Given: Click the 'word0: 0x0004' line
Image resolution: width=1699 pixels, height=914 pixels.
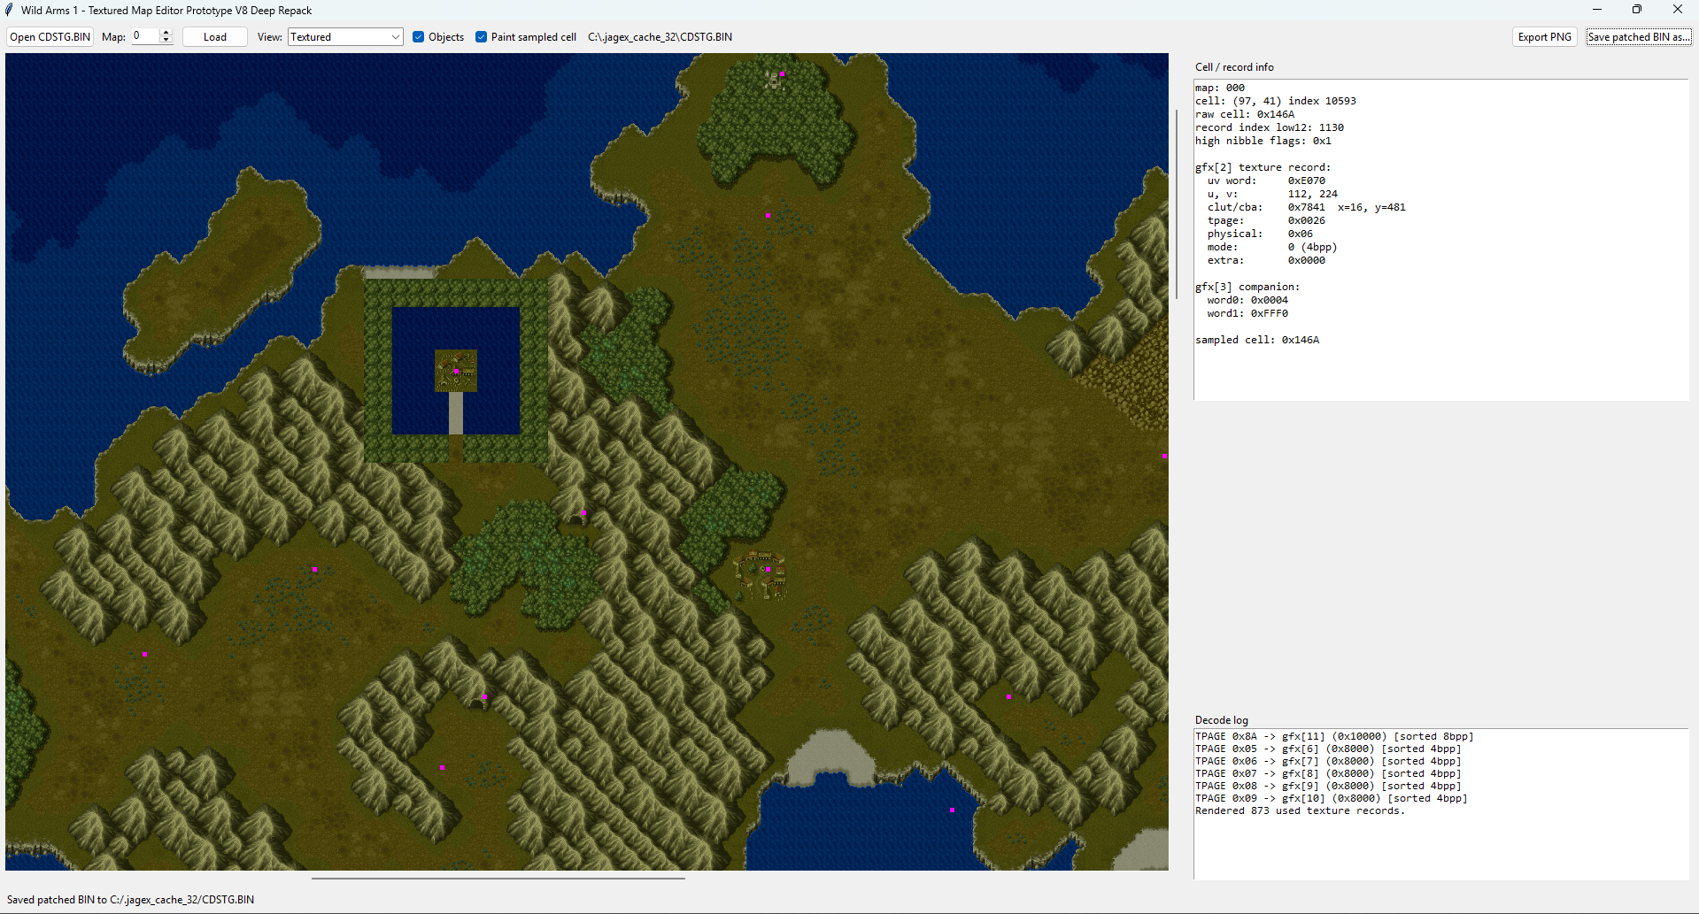Looking at the screenshot, I should click(1247, 300).
